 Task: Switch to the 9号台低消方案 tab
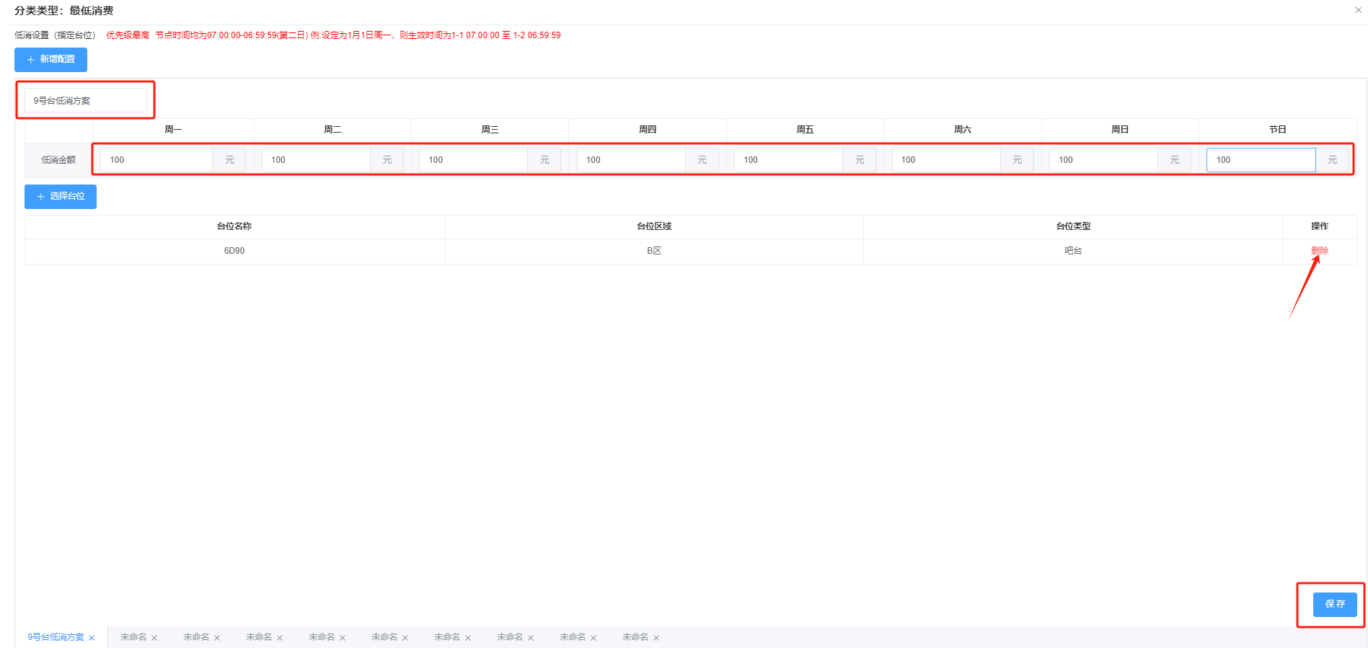pyautogui.click(x=56, y=637)
